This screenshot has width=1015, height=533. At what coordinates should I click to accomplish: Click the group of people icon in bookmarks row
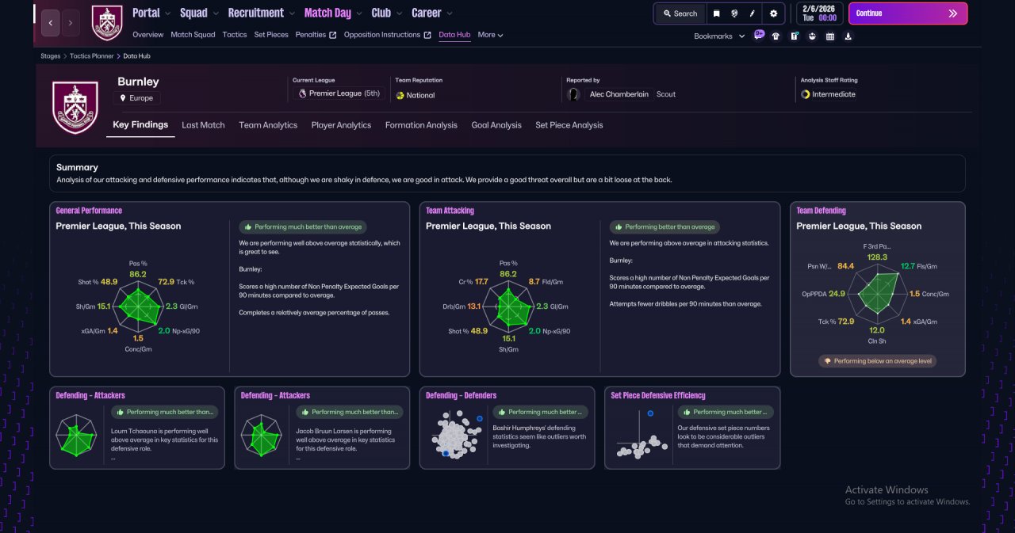coord(812,36)
